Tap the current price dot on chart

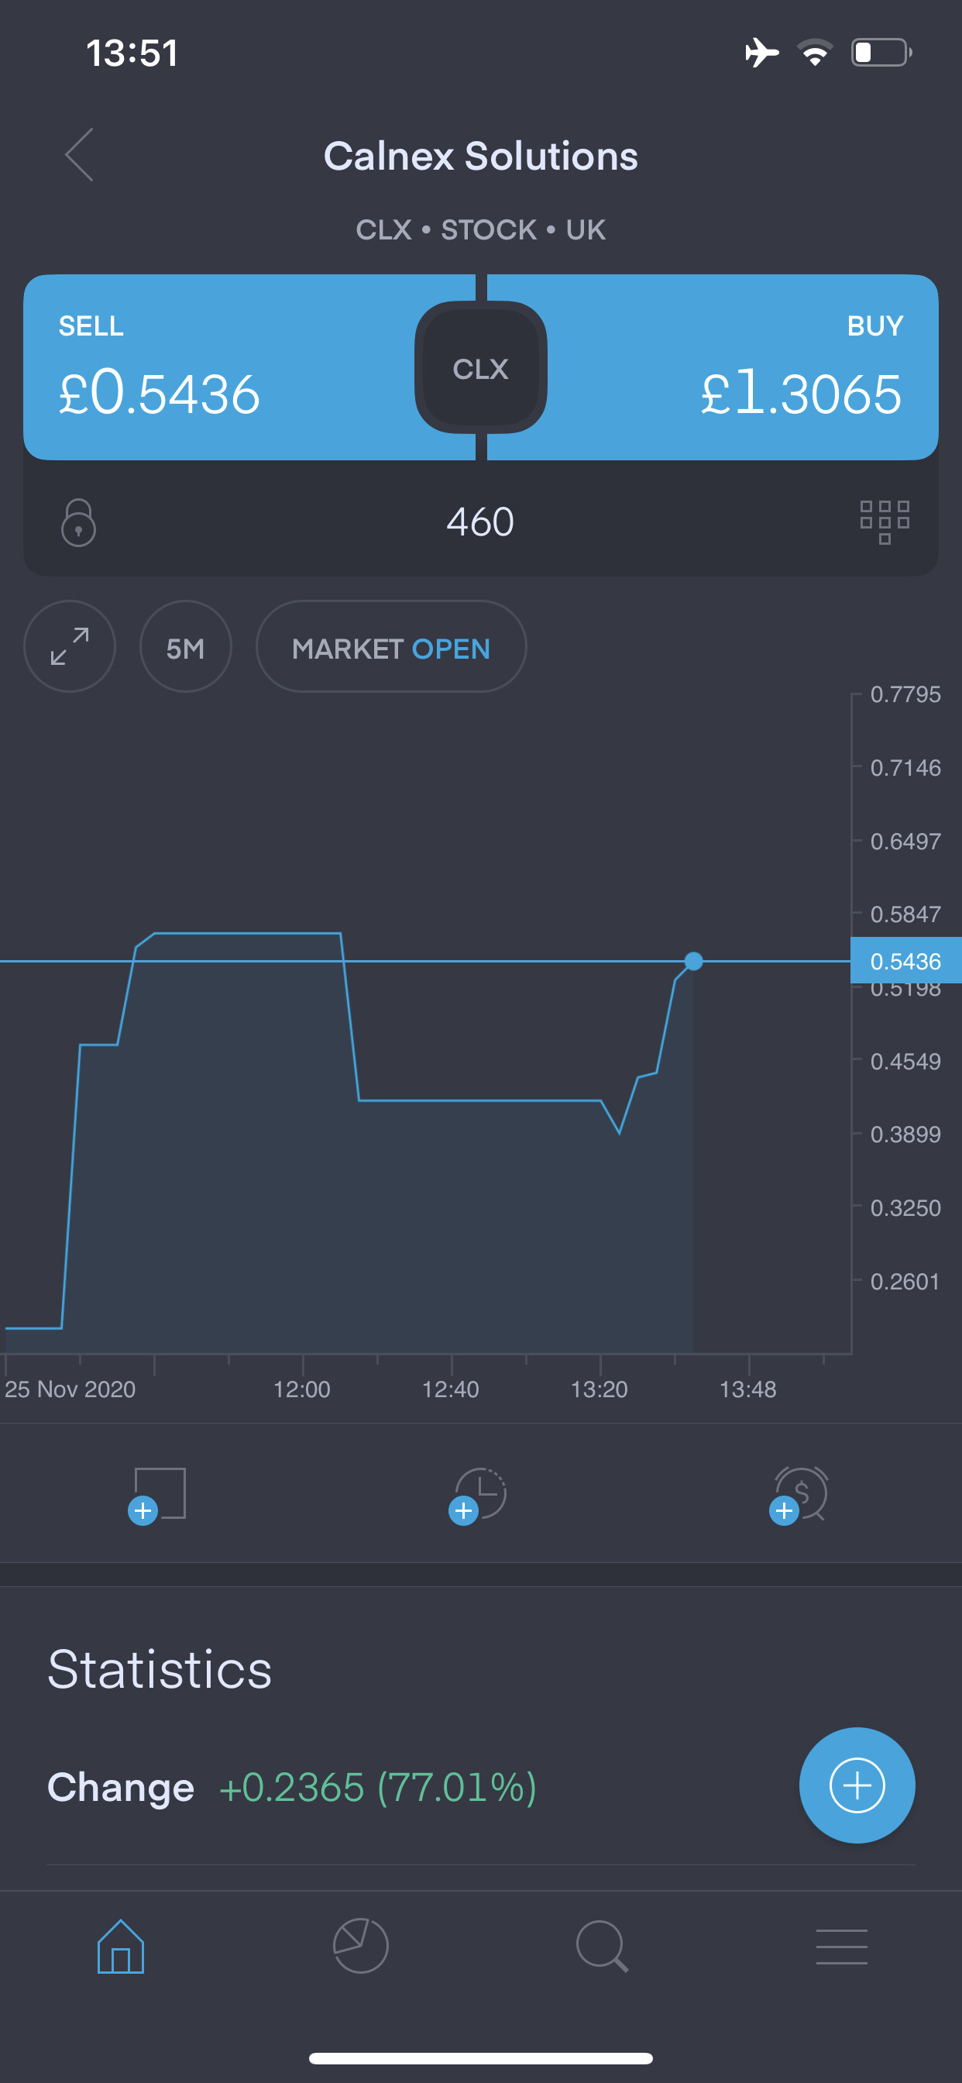point(693,962)
